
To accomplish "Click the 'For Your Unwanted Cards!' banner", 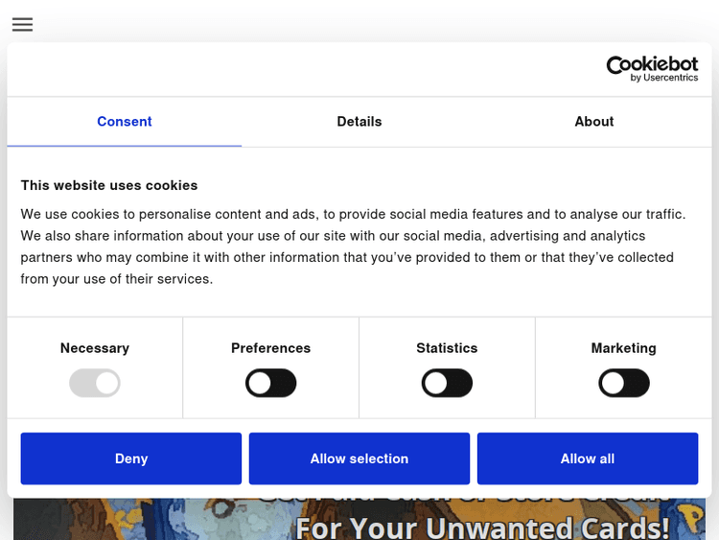I will (x=481, y=526).
